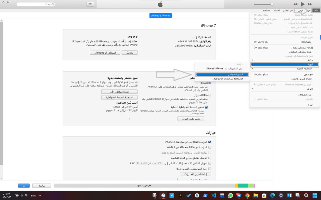Choose إضافة ملف إلى مكتبة from the menu
This screenshot has height=200, width=321.
285,47
